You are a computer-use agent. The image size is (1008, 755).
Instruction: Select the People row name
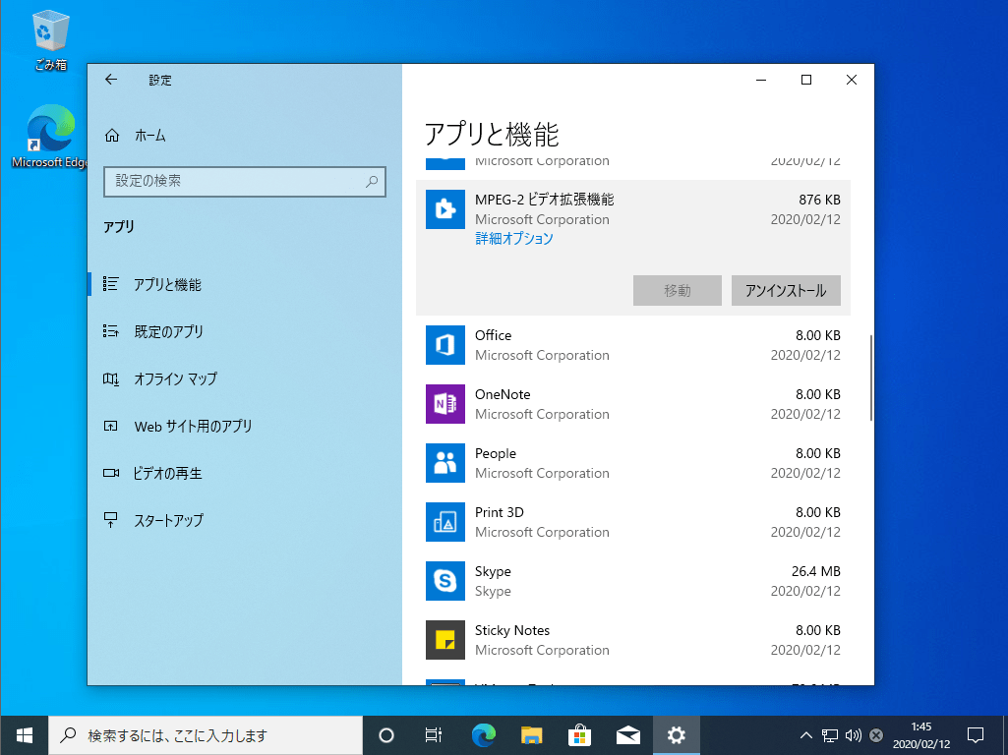pos(495,453)
